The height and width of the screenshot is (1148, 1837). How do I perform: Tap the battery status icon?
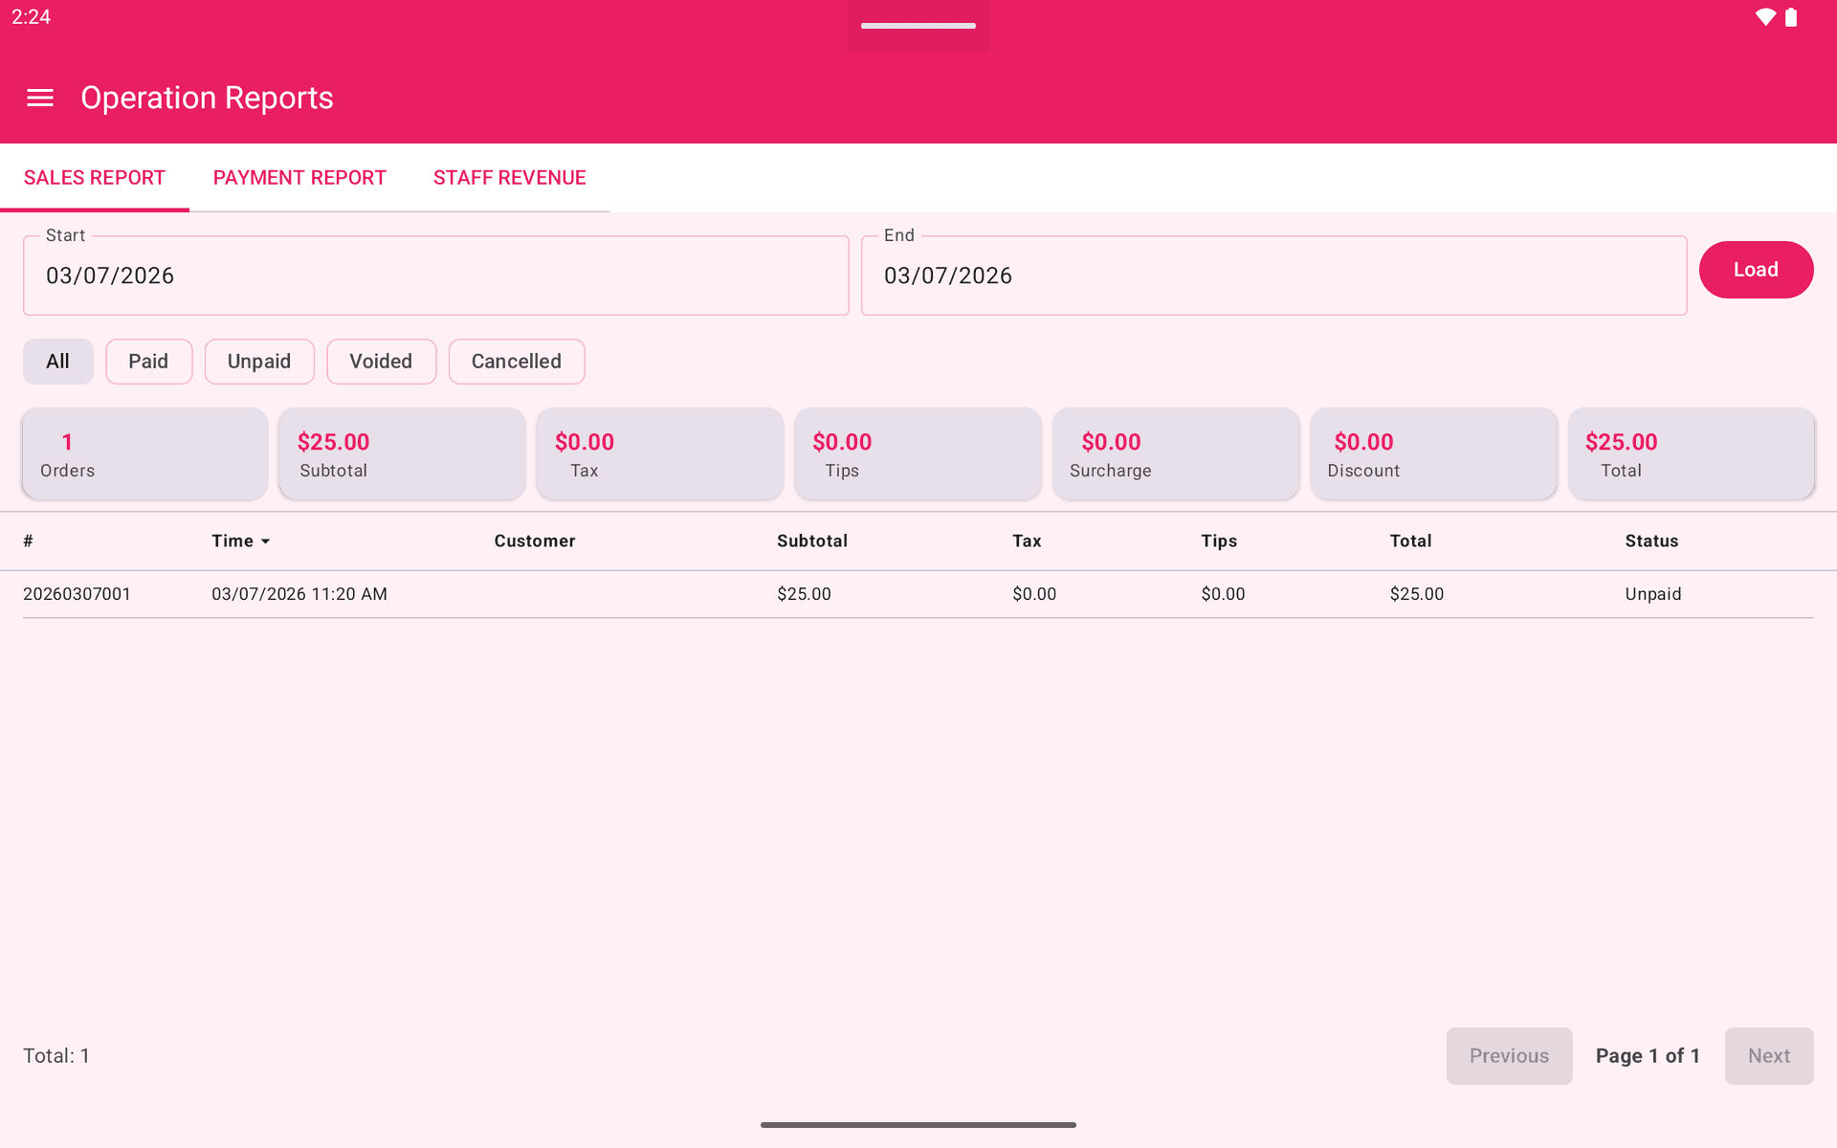tap(1791, 17)
